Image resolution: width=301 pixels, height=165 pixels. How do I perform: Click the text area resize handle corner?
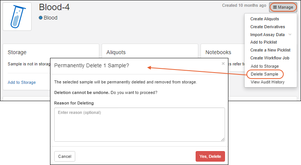point(223,139)
